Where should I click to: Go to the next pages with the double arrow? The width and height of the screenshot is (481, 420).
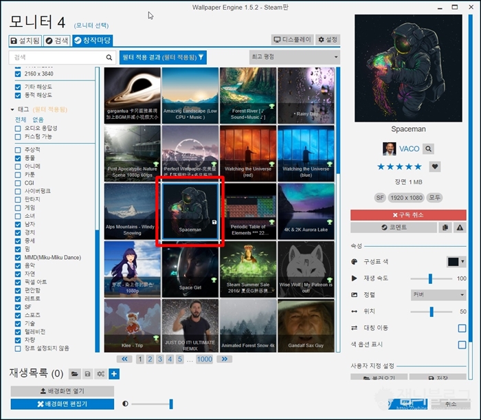click(x=225, y=359)
